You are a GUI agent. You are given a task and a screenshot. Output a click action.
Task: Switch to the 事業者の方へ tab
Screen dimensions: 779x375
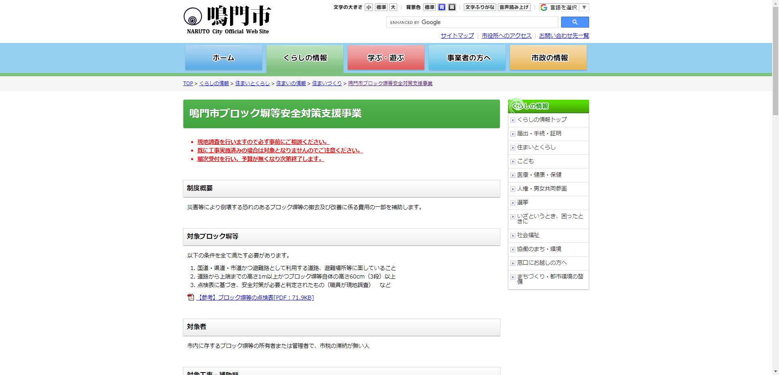(x=467, y=58)
